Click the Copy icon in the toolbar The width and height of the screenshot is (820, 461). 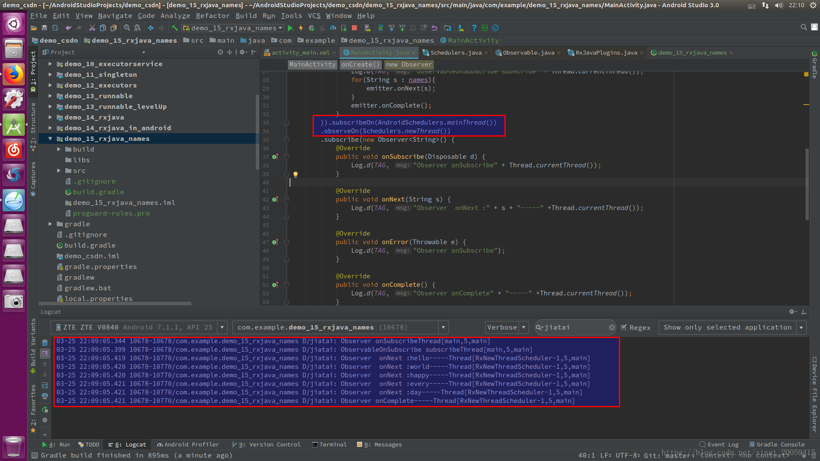102,28
